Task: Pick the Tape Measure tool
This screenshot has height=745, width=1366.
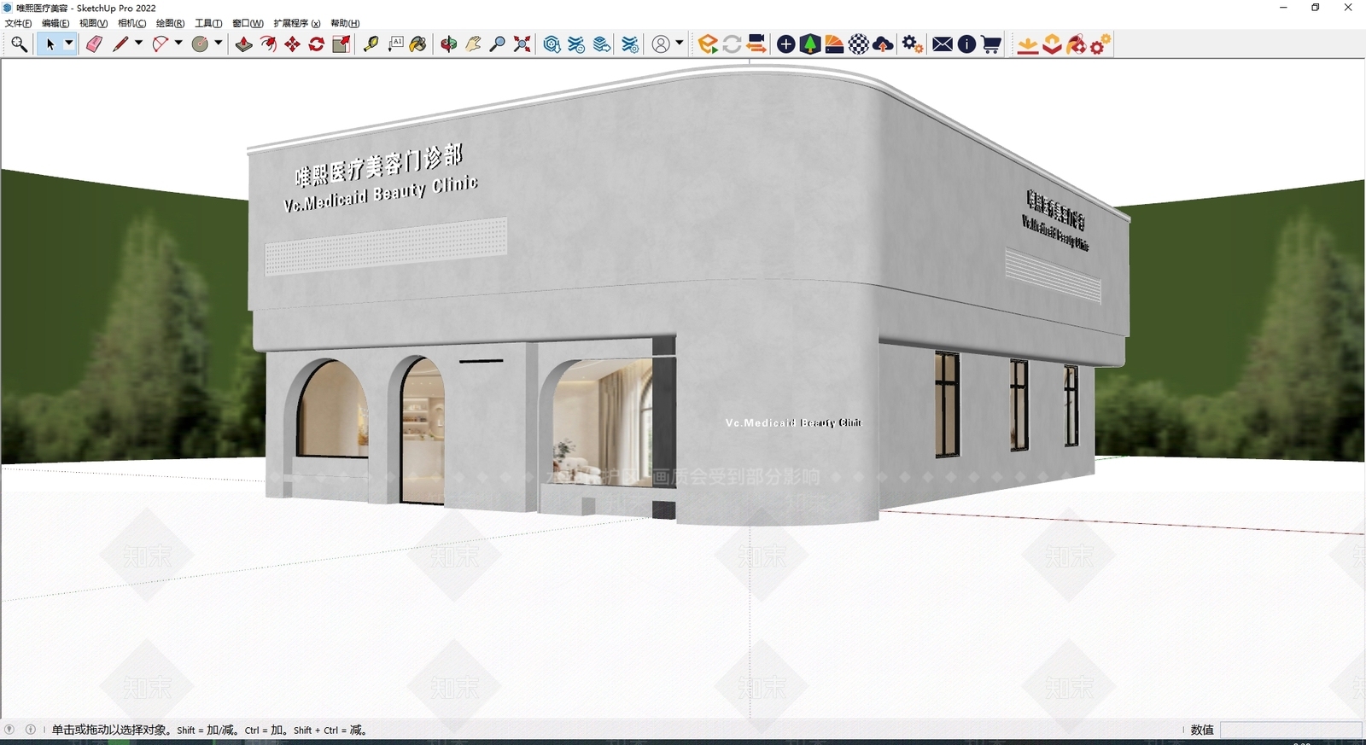Action: 371,44
